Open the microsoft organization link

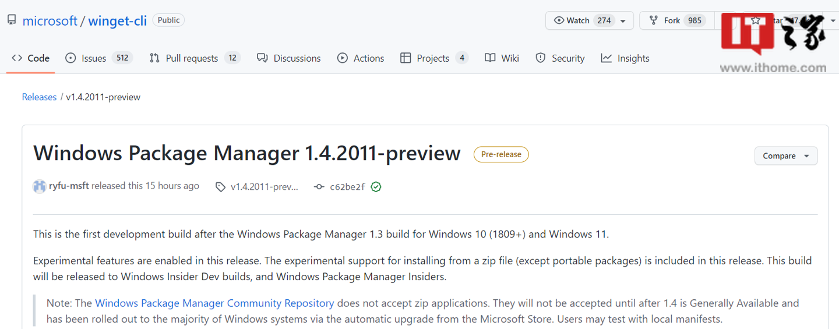click(50, 21)
